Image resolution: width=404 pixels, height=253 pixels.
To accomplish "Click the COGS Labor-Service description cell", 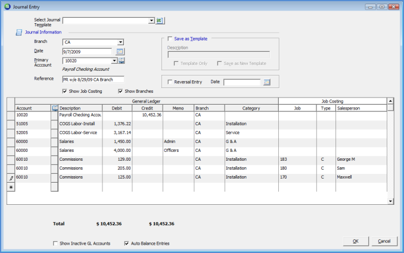I will 80,133.
